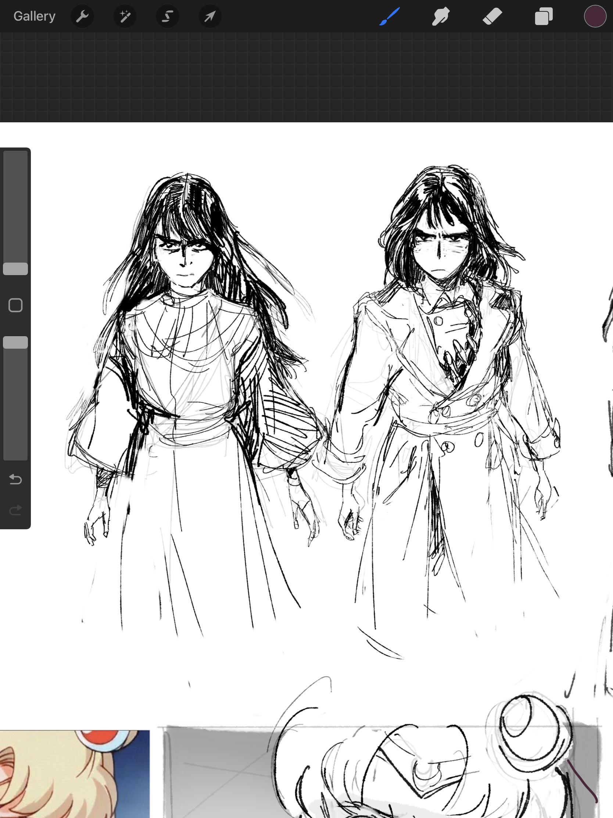613x818 pixels.
Task: Tap the Redo arrow
Action: click(15, 511)
